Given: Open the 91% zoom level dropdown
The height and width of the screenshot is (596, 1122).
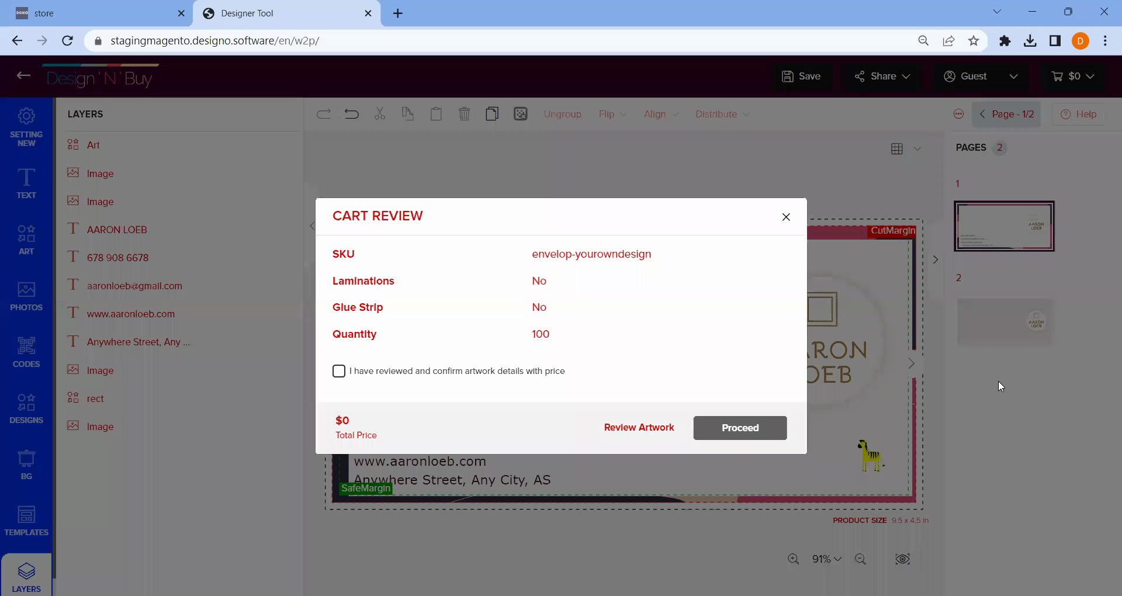Looking at the screenshot, I should pos(826,559).
